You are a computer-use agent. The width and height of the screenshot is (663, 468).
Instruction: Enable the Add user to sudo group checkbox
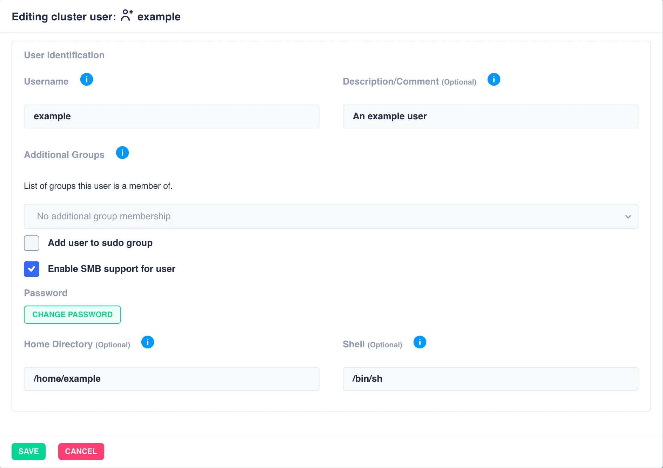click(x=32, y=243)
